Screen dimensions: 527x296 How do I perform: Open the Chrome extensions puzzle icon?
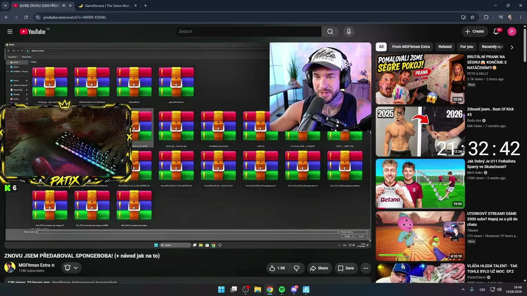[x=486, y=17]
